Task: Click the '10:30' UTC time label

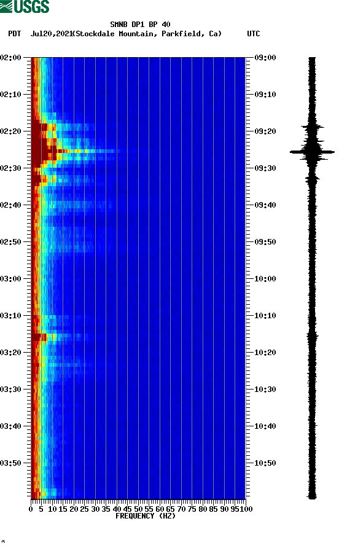Action: (x=265, y=389)
